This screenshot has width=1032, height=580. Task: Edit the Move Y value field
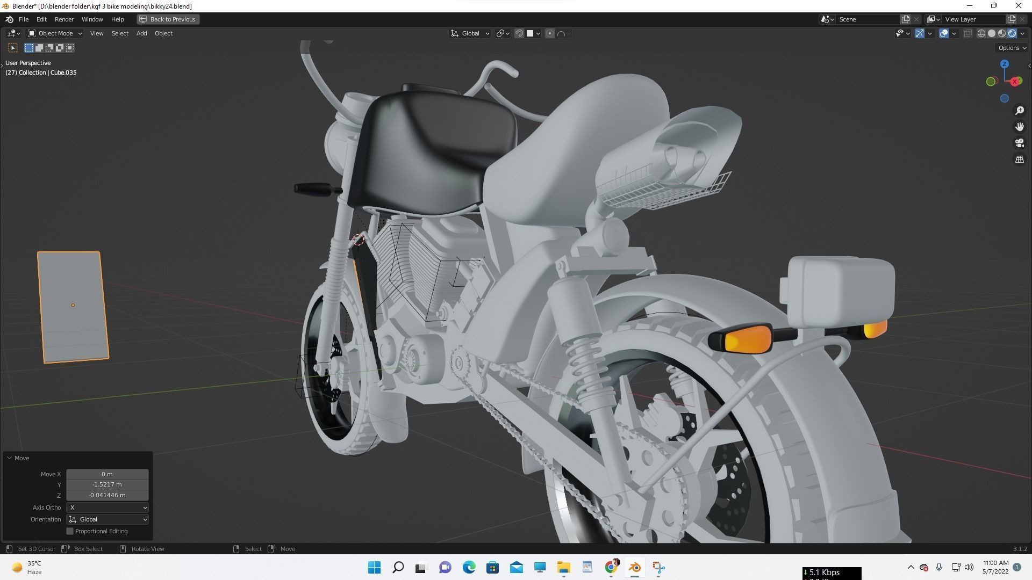107,484
